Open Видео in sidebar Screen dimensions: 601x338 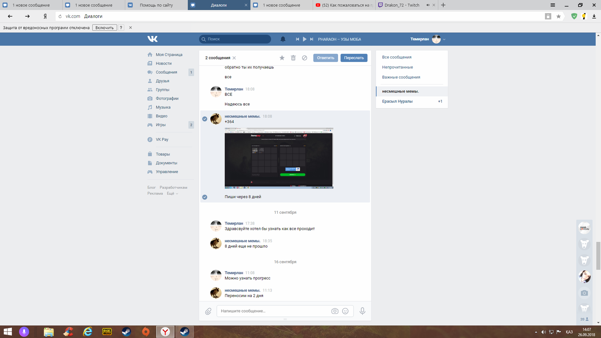pos(162,116)
